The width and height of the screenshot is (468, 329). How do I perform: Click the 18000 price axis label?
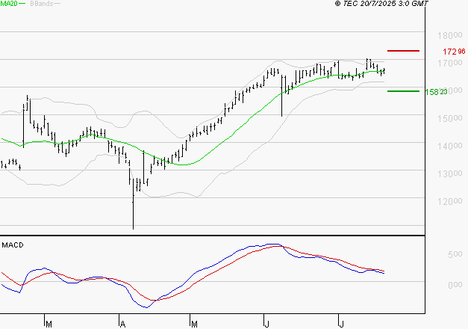[450, 36]
